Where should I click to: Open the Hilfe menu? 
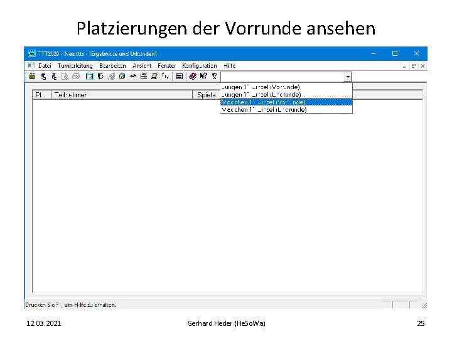[x=230, y=66]
